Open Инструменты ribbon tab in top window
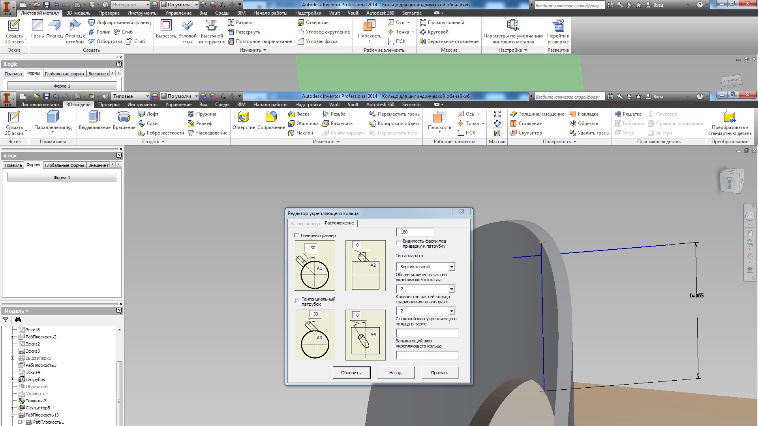The image size is (758, 426). point(142,13)
